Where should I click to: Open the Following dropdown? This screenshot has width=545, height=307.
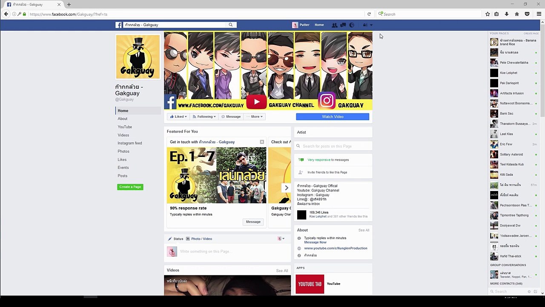point(204,116)
